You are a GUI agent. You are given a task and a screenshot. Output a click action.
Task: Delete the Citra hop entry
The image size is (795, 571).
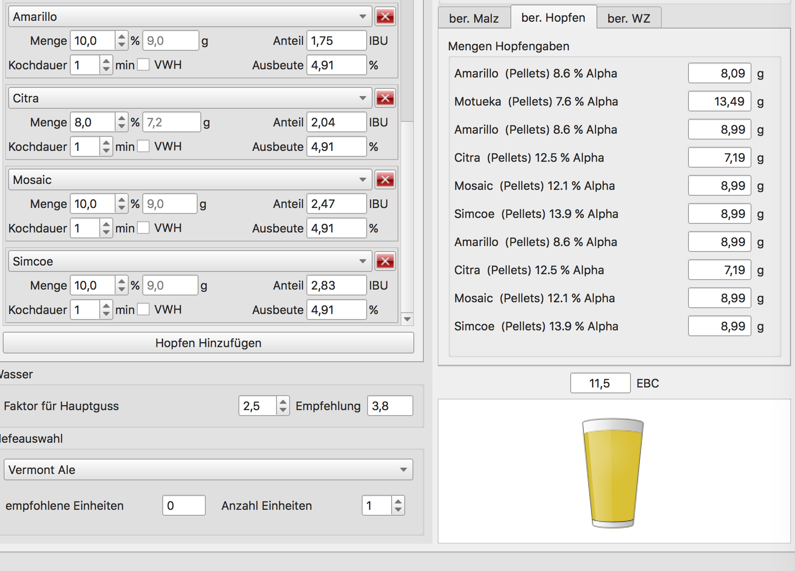pyautogui.click(x=385, y=98)
